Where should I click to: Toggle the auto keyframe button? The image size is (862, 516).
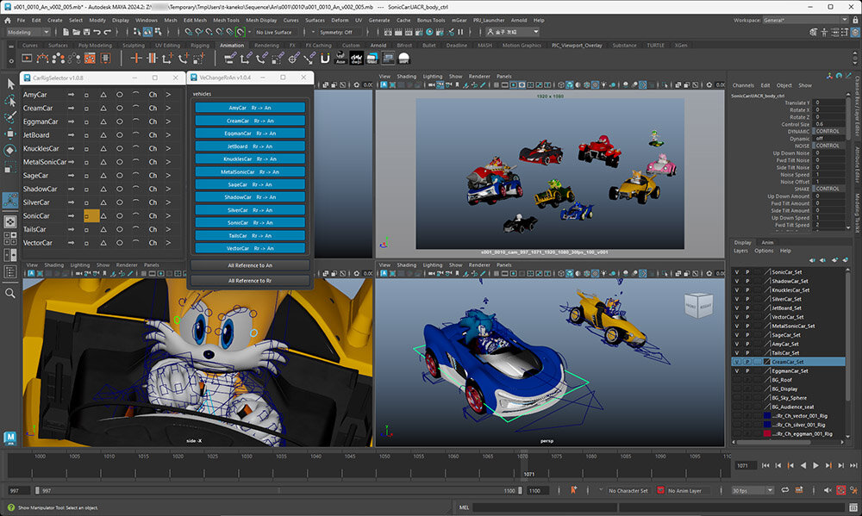pos(841,490)
